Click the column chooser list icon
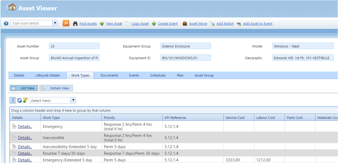 coord(13,100)
